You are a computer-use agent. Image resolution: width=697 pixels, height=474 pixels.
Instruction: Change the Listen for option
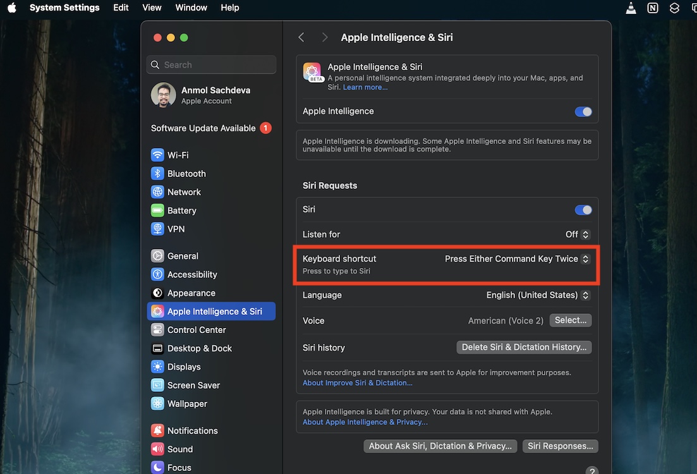coord(576,234)
